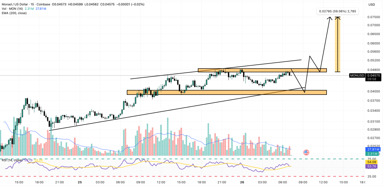Select the upper orange resistance zone rectangle
383x186 pixels.
pyautogui.click(x=262, y=70)
